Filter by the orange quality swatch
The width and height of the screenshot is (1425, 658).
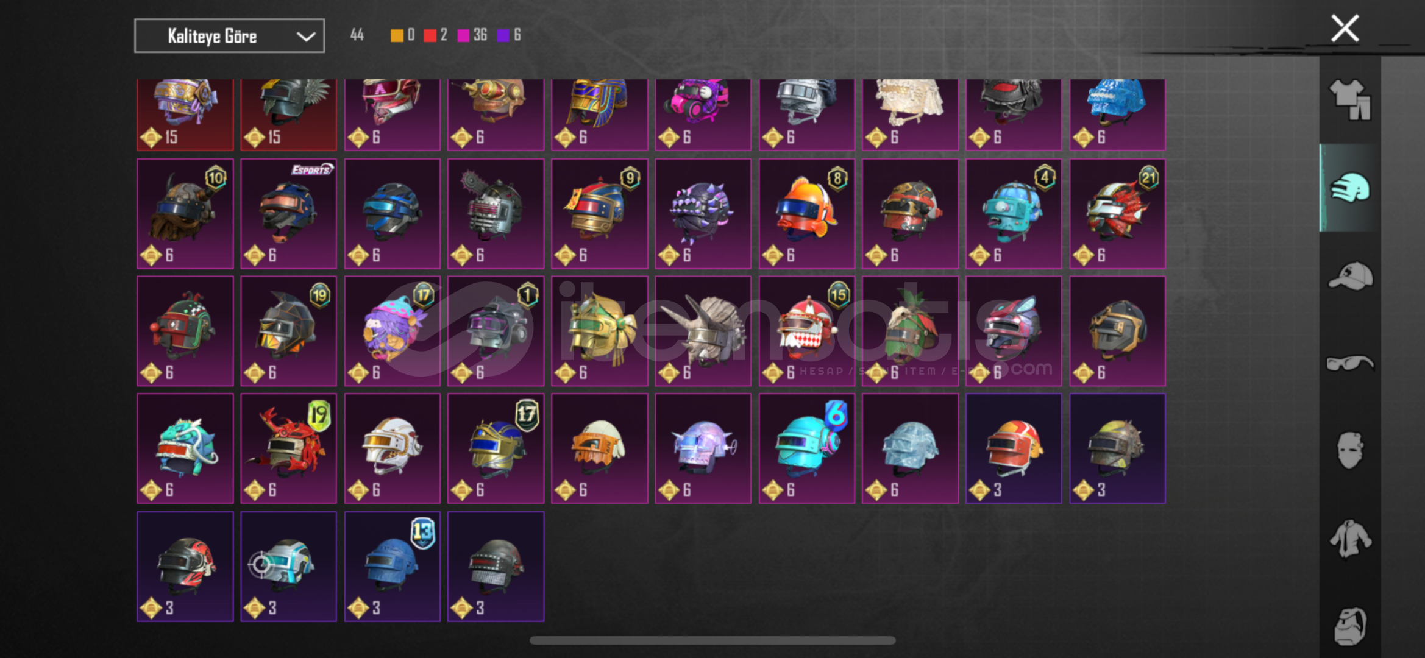point(397,35)
